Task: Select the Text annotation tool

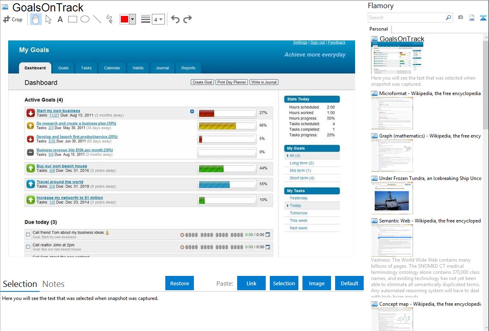Action: point(60,19)
